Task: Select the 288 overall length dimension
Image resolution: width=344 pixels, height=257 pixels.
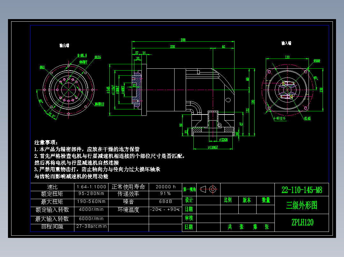Action: tap(183, 40)
